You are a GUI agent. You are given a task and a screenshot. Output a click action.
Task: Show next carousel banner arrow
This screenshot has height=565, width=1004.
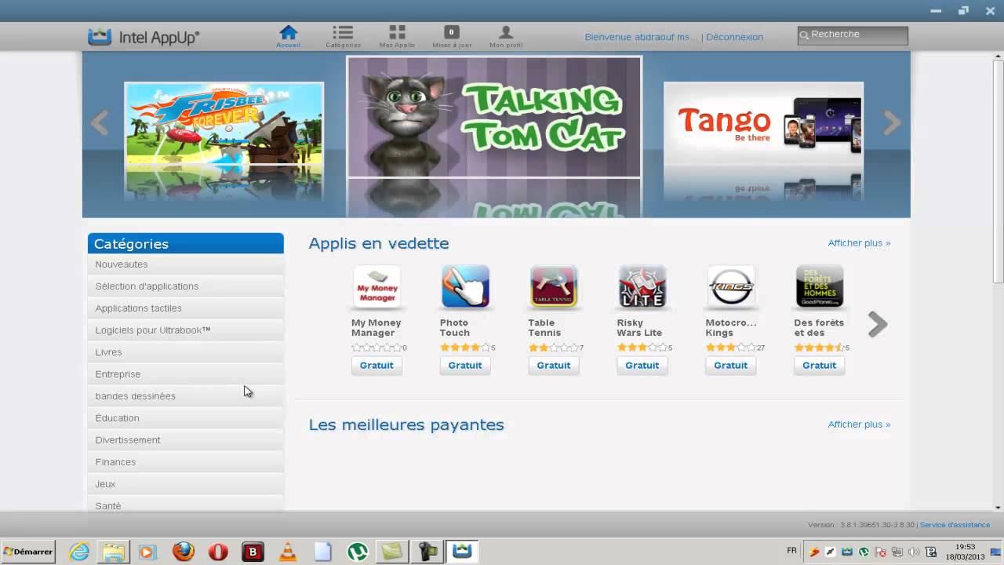tap(893, 123)
